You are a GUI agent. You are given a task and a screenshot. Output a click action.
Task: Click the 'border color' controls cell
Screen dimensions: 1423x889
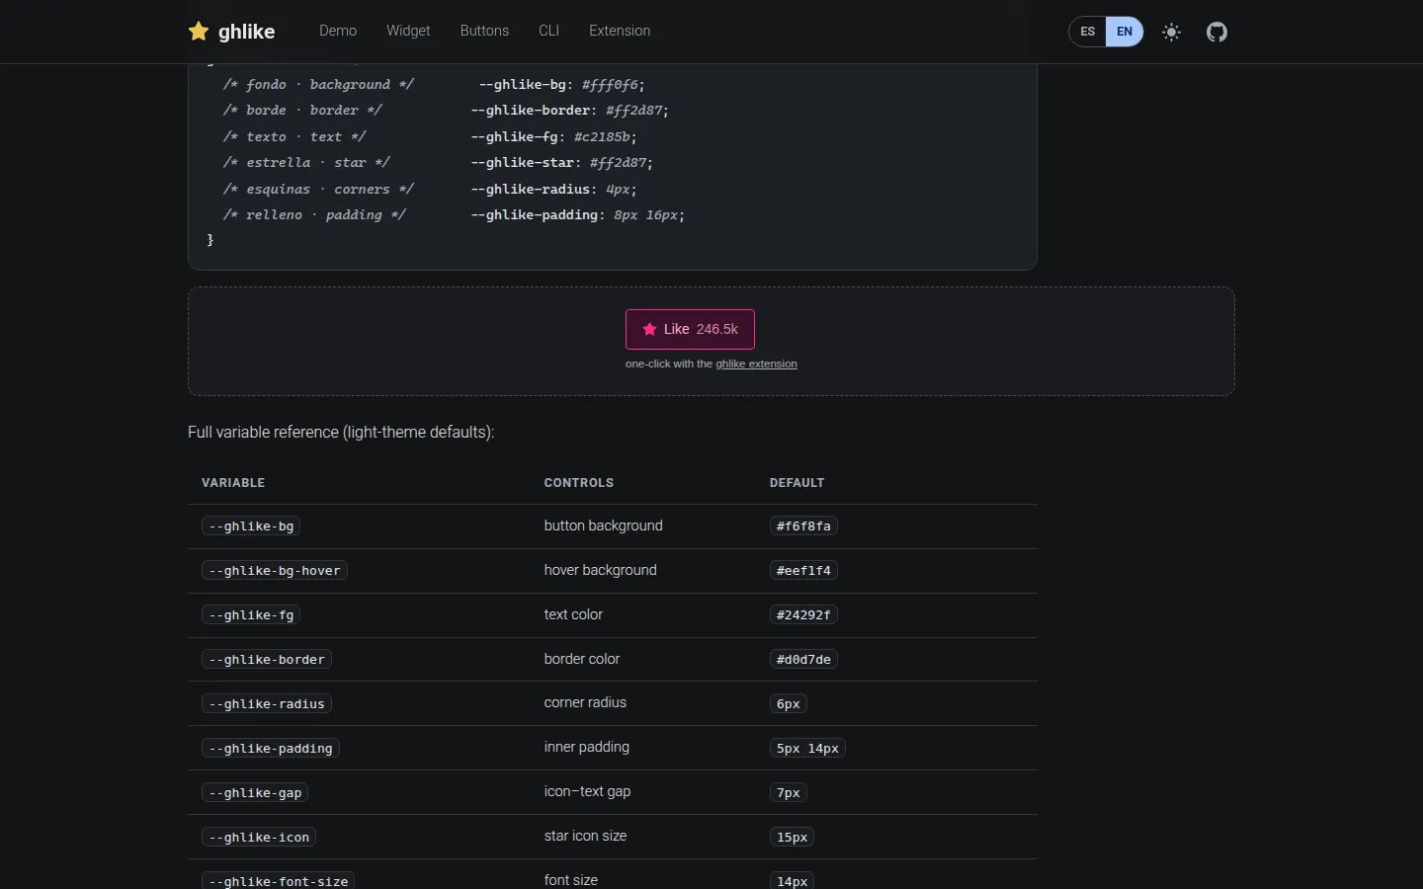582,659
